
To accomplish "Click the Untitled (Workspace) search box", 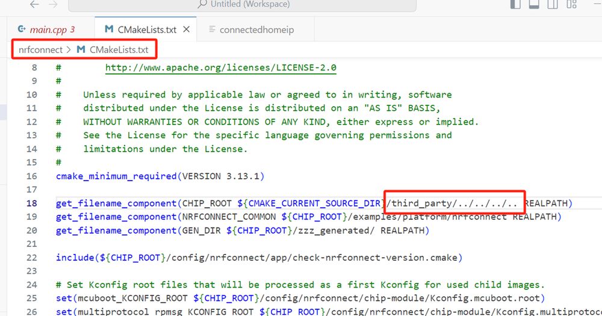I will (x=242, y=5).
